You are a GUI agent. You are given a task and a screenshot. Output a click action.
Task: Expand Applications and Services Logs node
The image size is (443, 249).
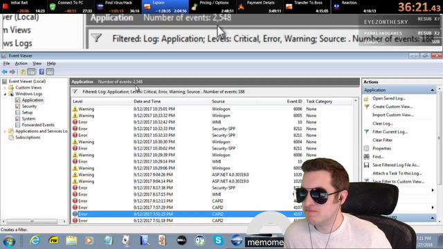pyautogui.click(x=5, y=131)
